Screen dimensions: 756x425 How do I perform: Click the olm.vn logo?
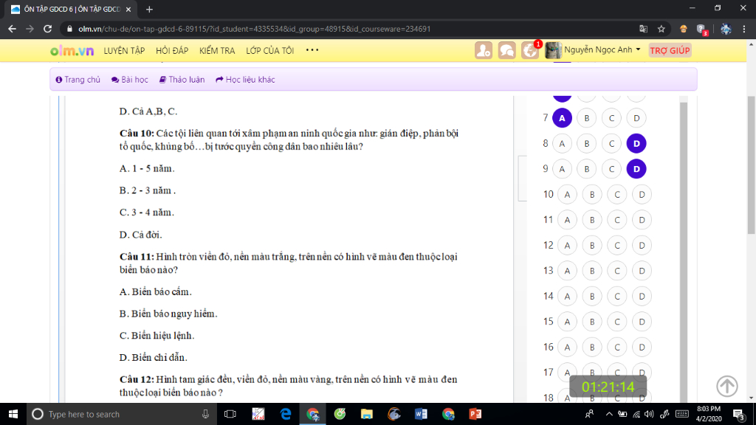(x=72, y=51)
